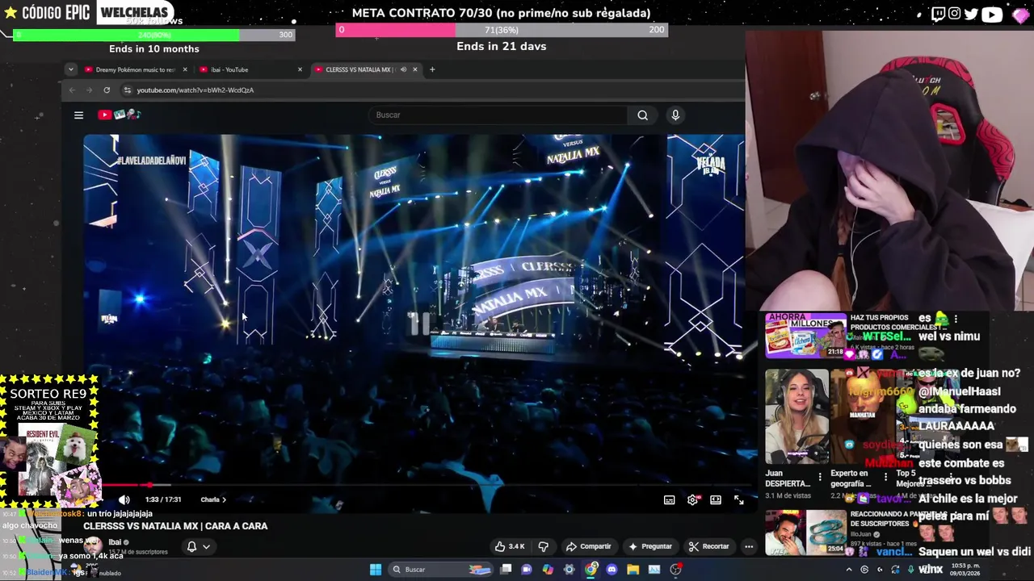Switch to the ibai - YouTube tab
Image resolution: width=1034 pixels, height=581 pixels.
250,69
